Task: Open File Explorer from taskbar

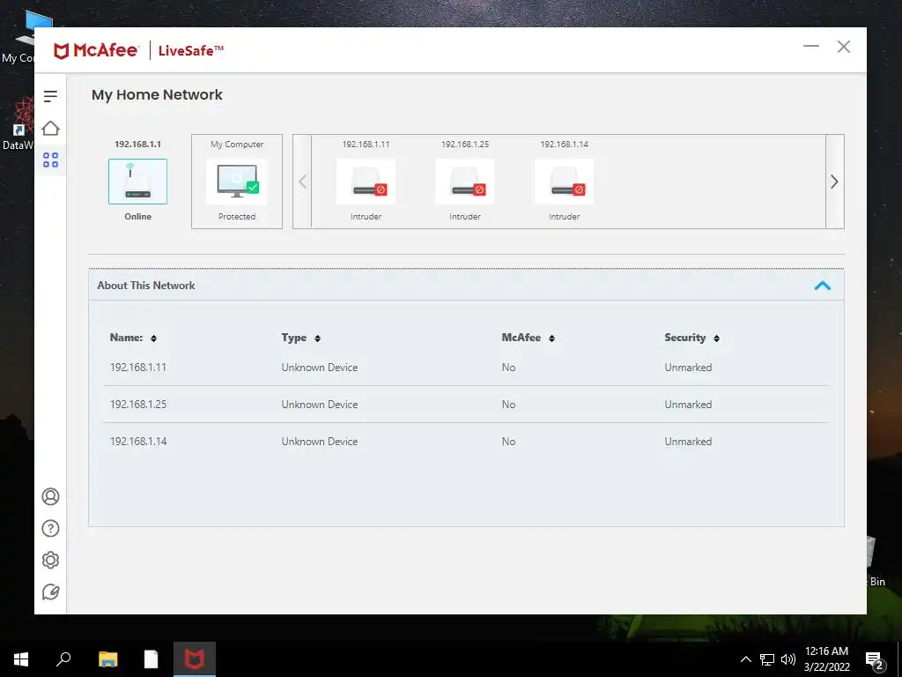Action: point(107,659)
